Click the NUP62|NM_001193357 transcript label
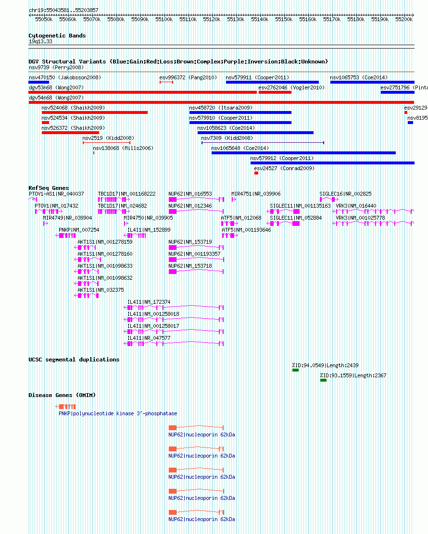This screenshot has height=534, width=428. coord(195,254)
